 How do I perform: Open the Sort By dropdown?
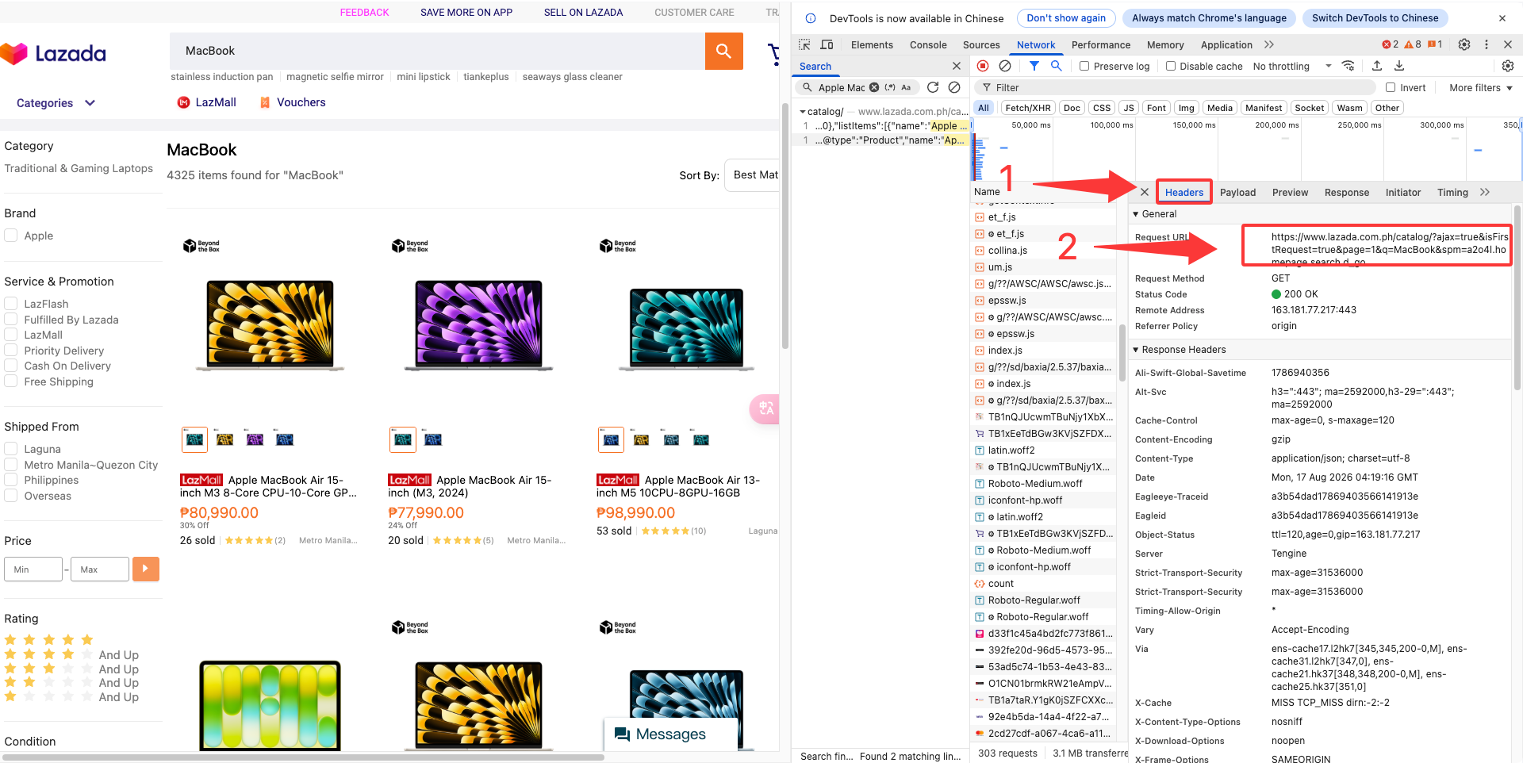click(x=752, y=175)
